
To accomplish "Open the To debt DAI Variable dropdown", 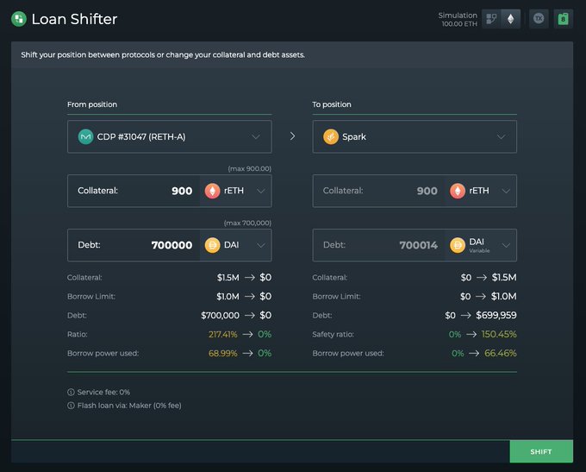I will 481,245.
